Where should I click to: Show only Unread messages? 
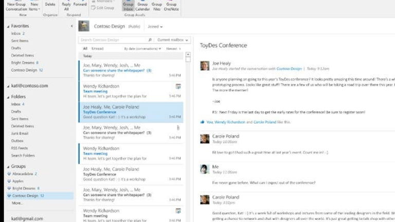(x=98, y=48)
